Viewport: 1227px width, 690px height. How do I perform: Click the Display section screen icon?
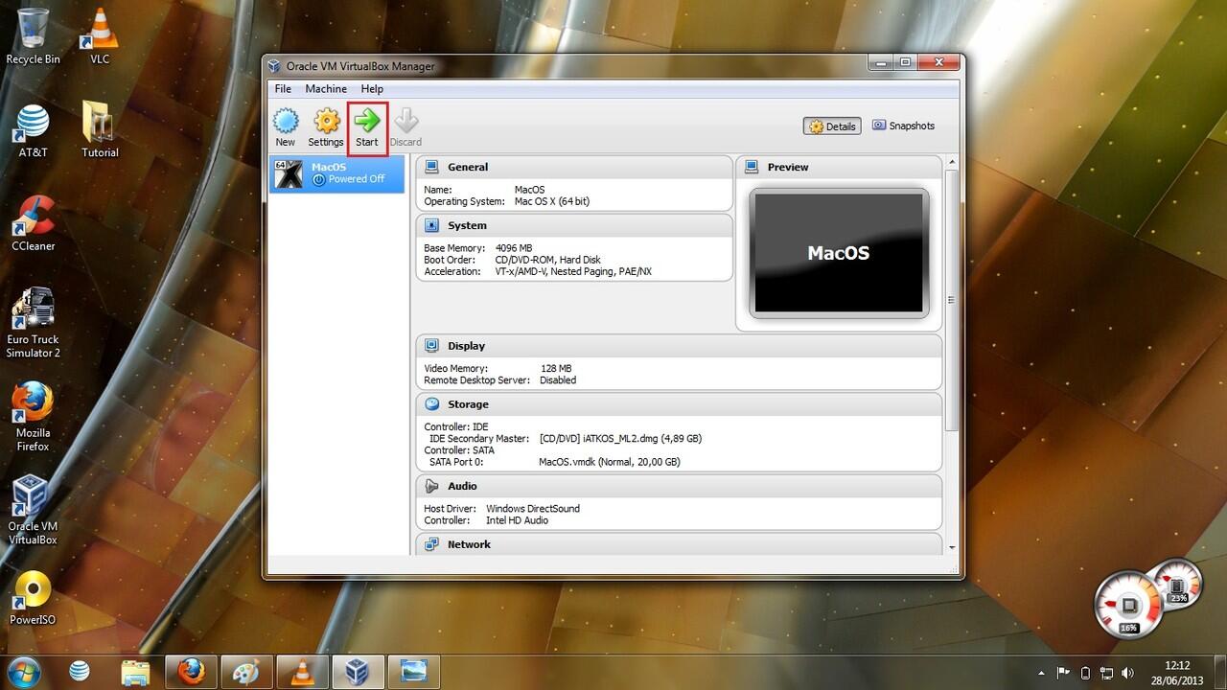[431, 346]
